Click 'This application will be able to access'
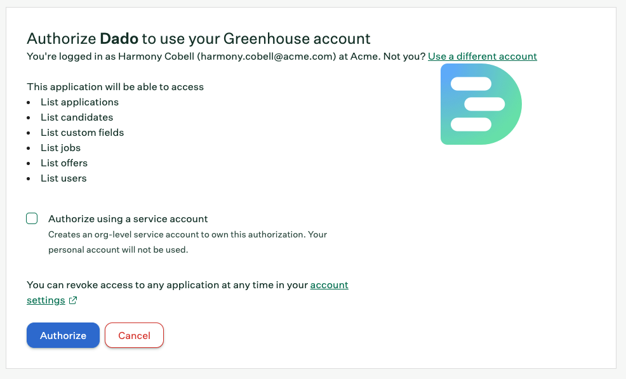The height and width of the screenshot is (379, 626). click(116, 87)
